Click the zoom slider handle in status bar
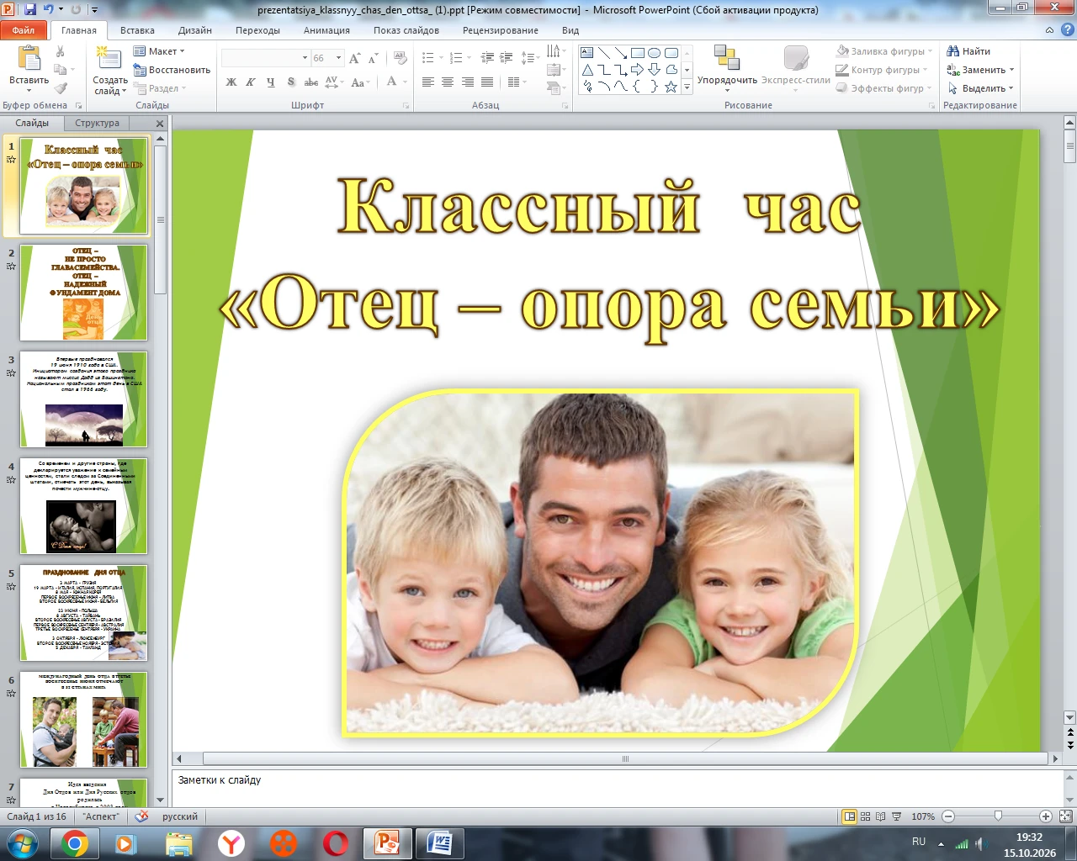 [x=998, y=816]
